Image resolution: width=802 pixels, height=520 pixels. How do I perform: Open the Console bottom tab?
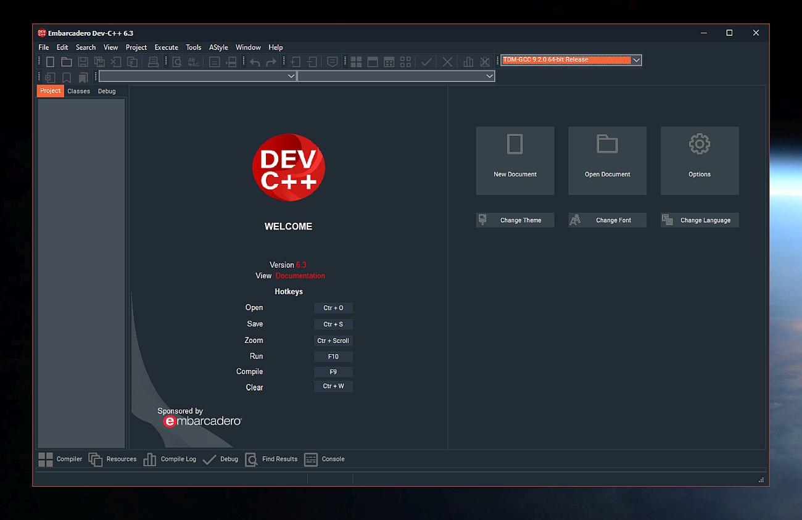(x=325, y=459)
